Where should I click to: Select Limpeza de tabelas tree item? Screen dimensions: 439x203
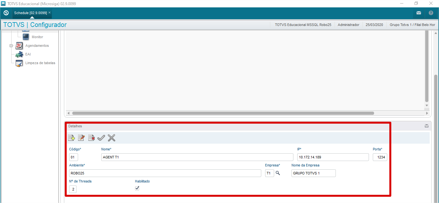pyautogui.click(x=40, y=63)
